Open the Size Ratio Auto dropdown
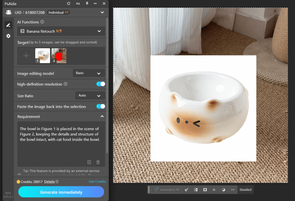Screen dimensions: 295x201 click(90, 95)
